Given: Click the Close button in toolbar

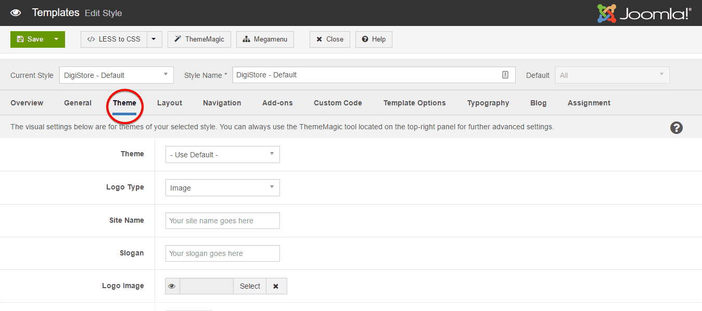Looking at the screenshot, I should [329, 39].
